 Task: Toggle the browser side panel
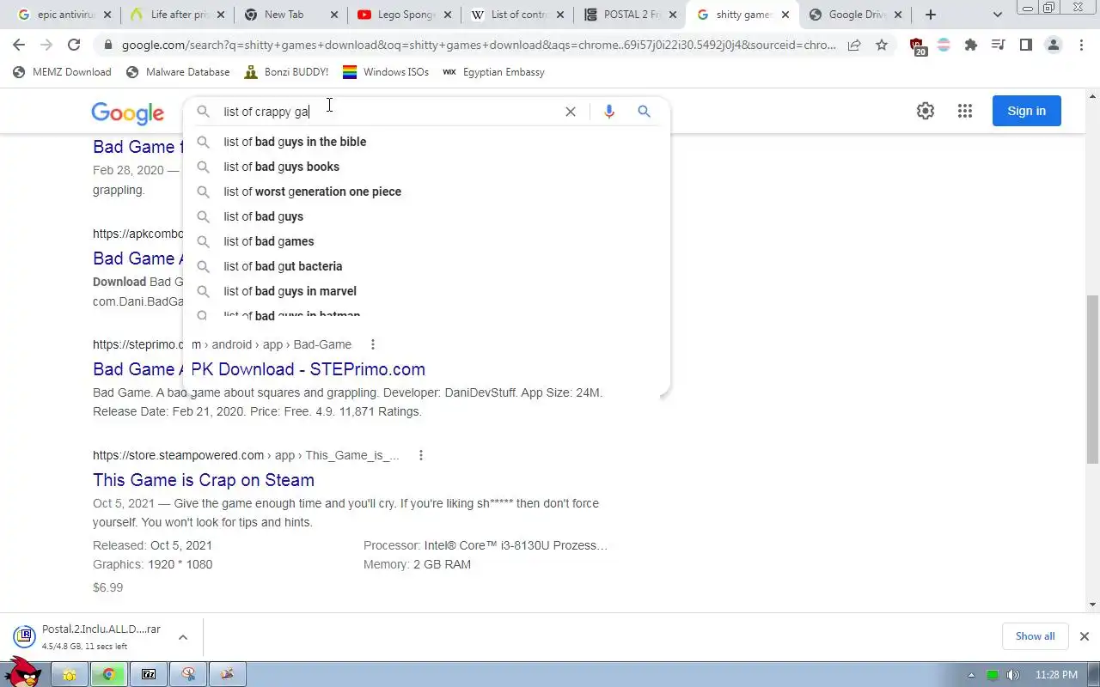click(x=1025, y=46)
